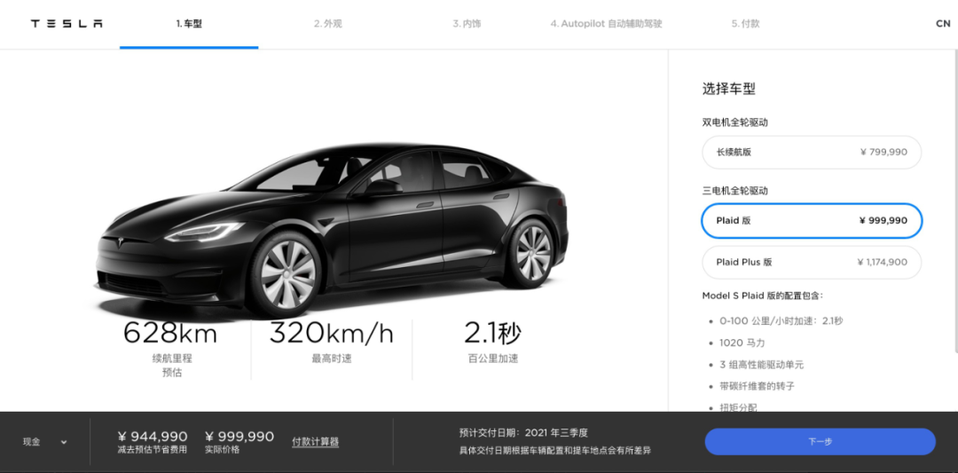Click the chevron arrow next to 现金
This screenshot has height=473, width=958.
(x=64, y=443)
